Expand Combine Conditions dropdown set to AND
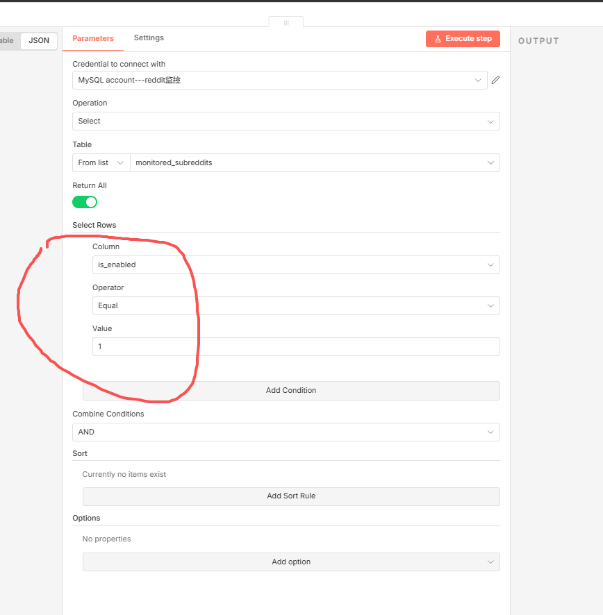 click(286, 432)
